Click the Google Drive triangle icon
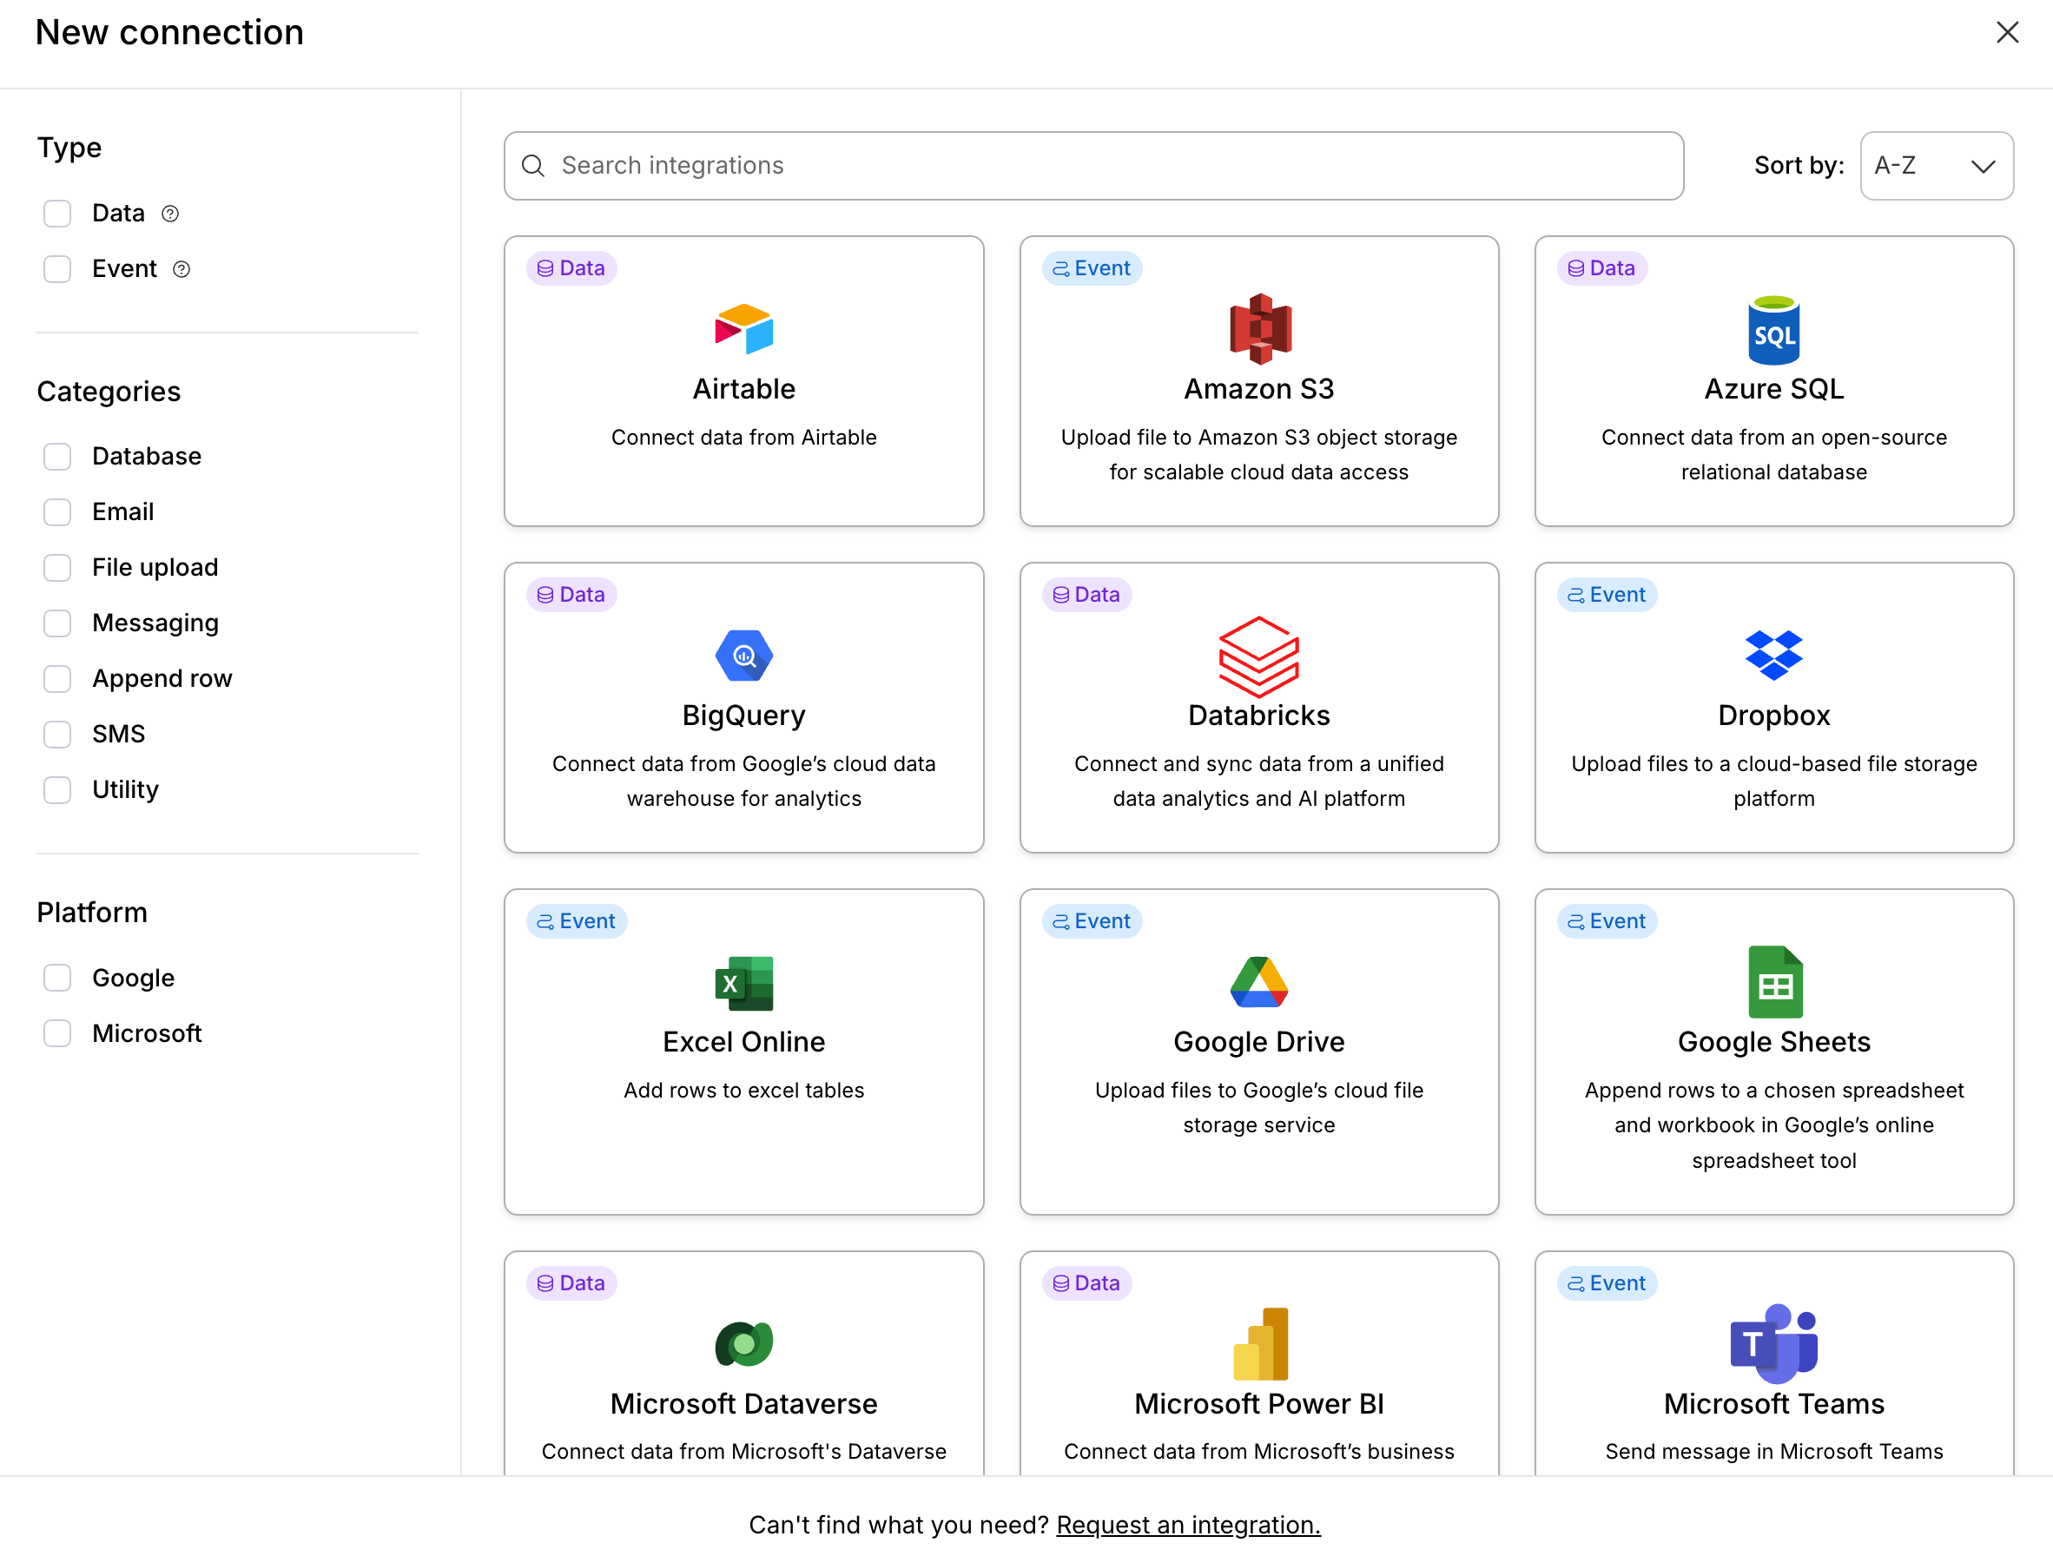Viewport: 2053px width, 1556px height. [1258, 982]
